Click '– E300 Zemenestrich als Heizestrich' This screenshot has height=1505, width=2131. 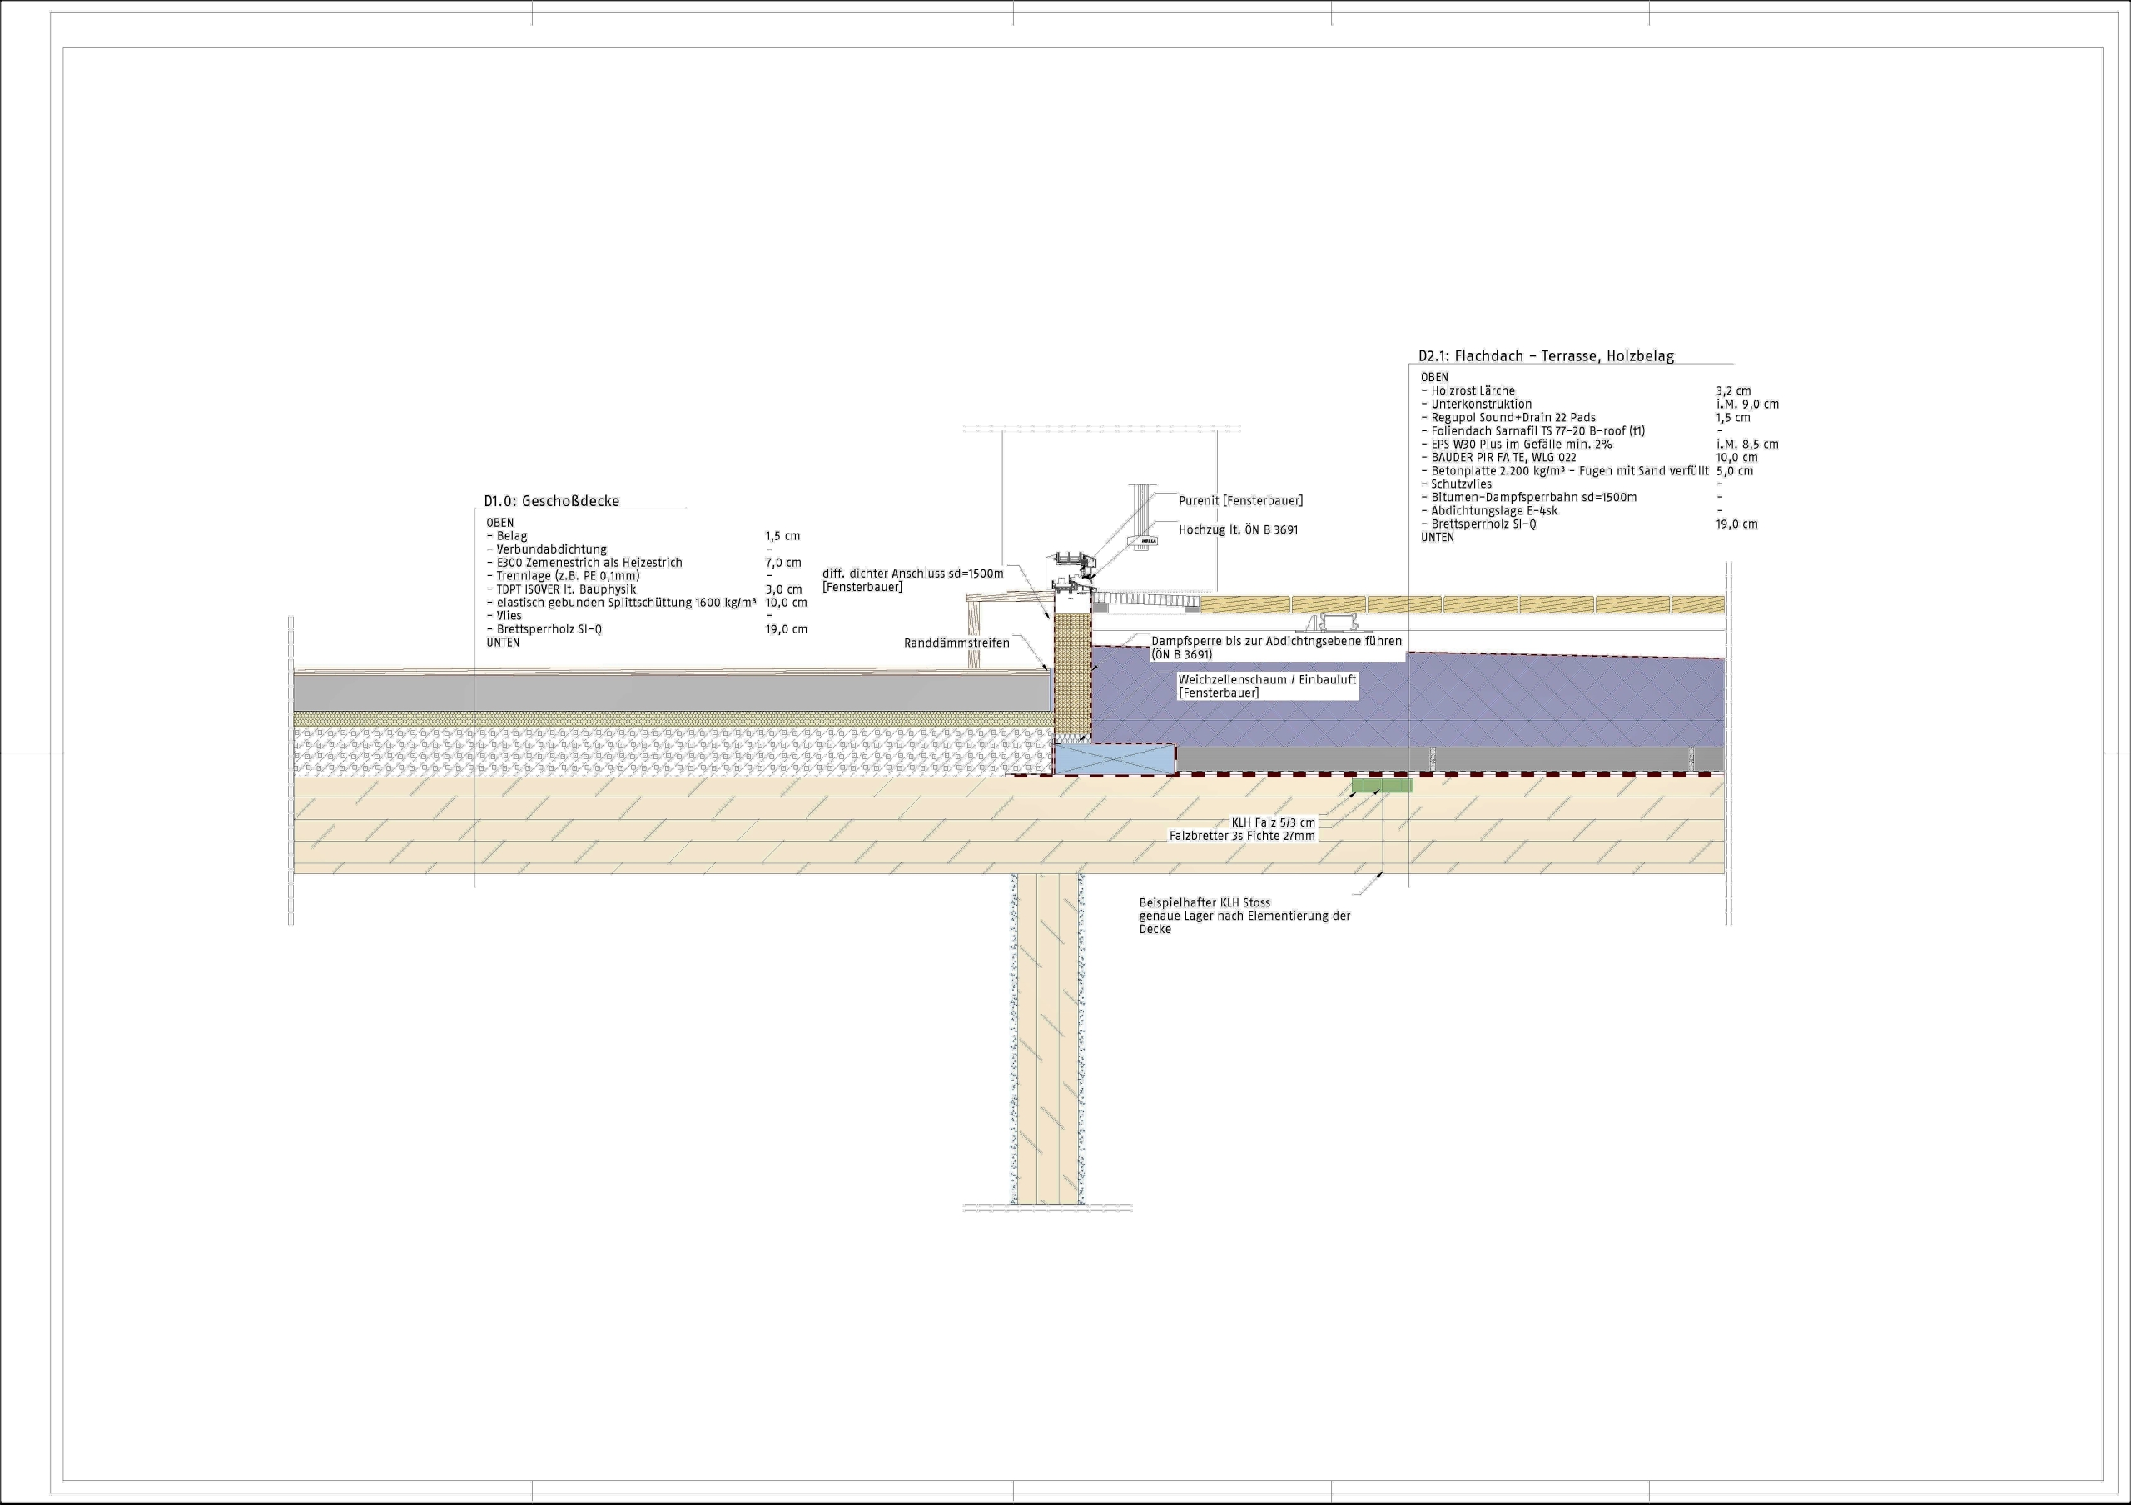click(x=584, y=562)
